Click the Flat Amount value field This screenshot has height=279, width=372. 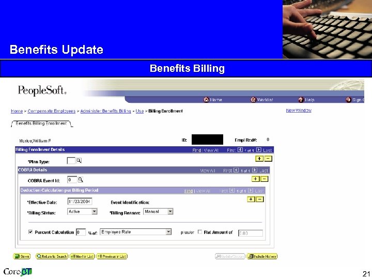pyautogui.click(x=251, y=233)
